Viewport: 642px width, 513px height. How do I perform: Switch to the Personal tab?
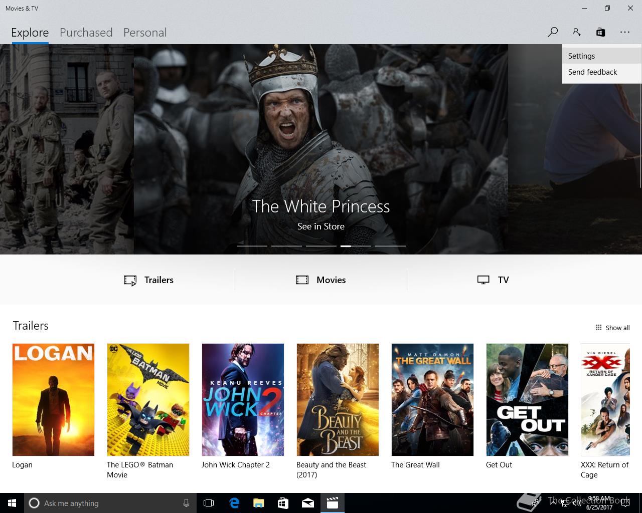point(145,33)
